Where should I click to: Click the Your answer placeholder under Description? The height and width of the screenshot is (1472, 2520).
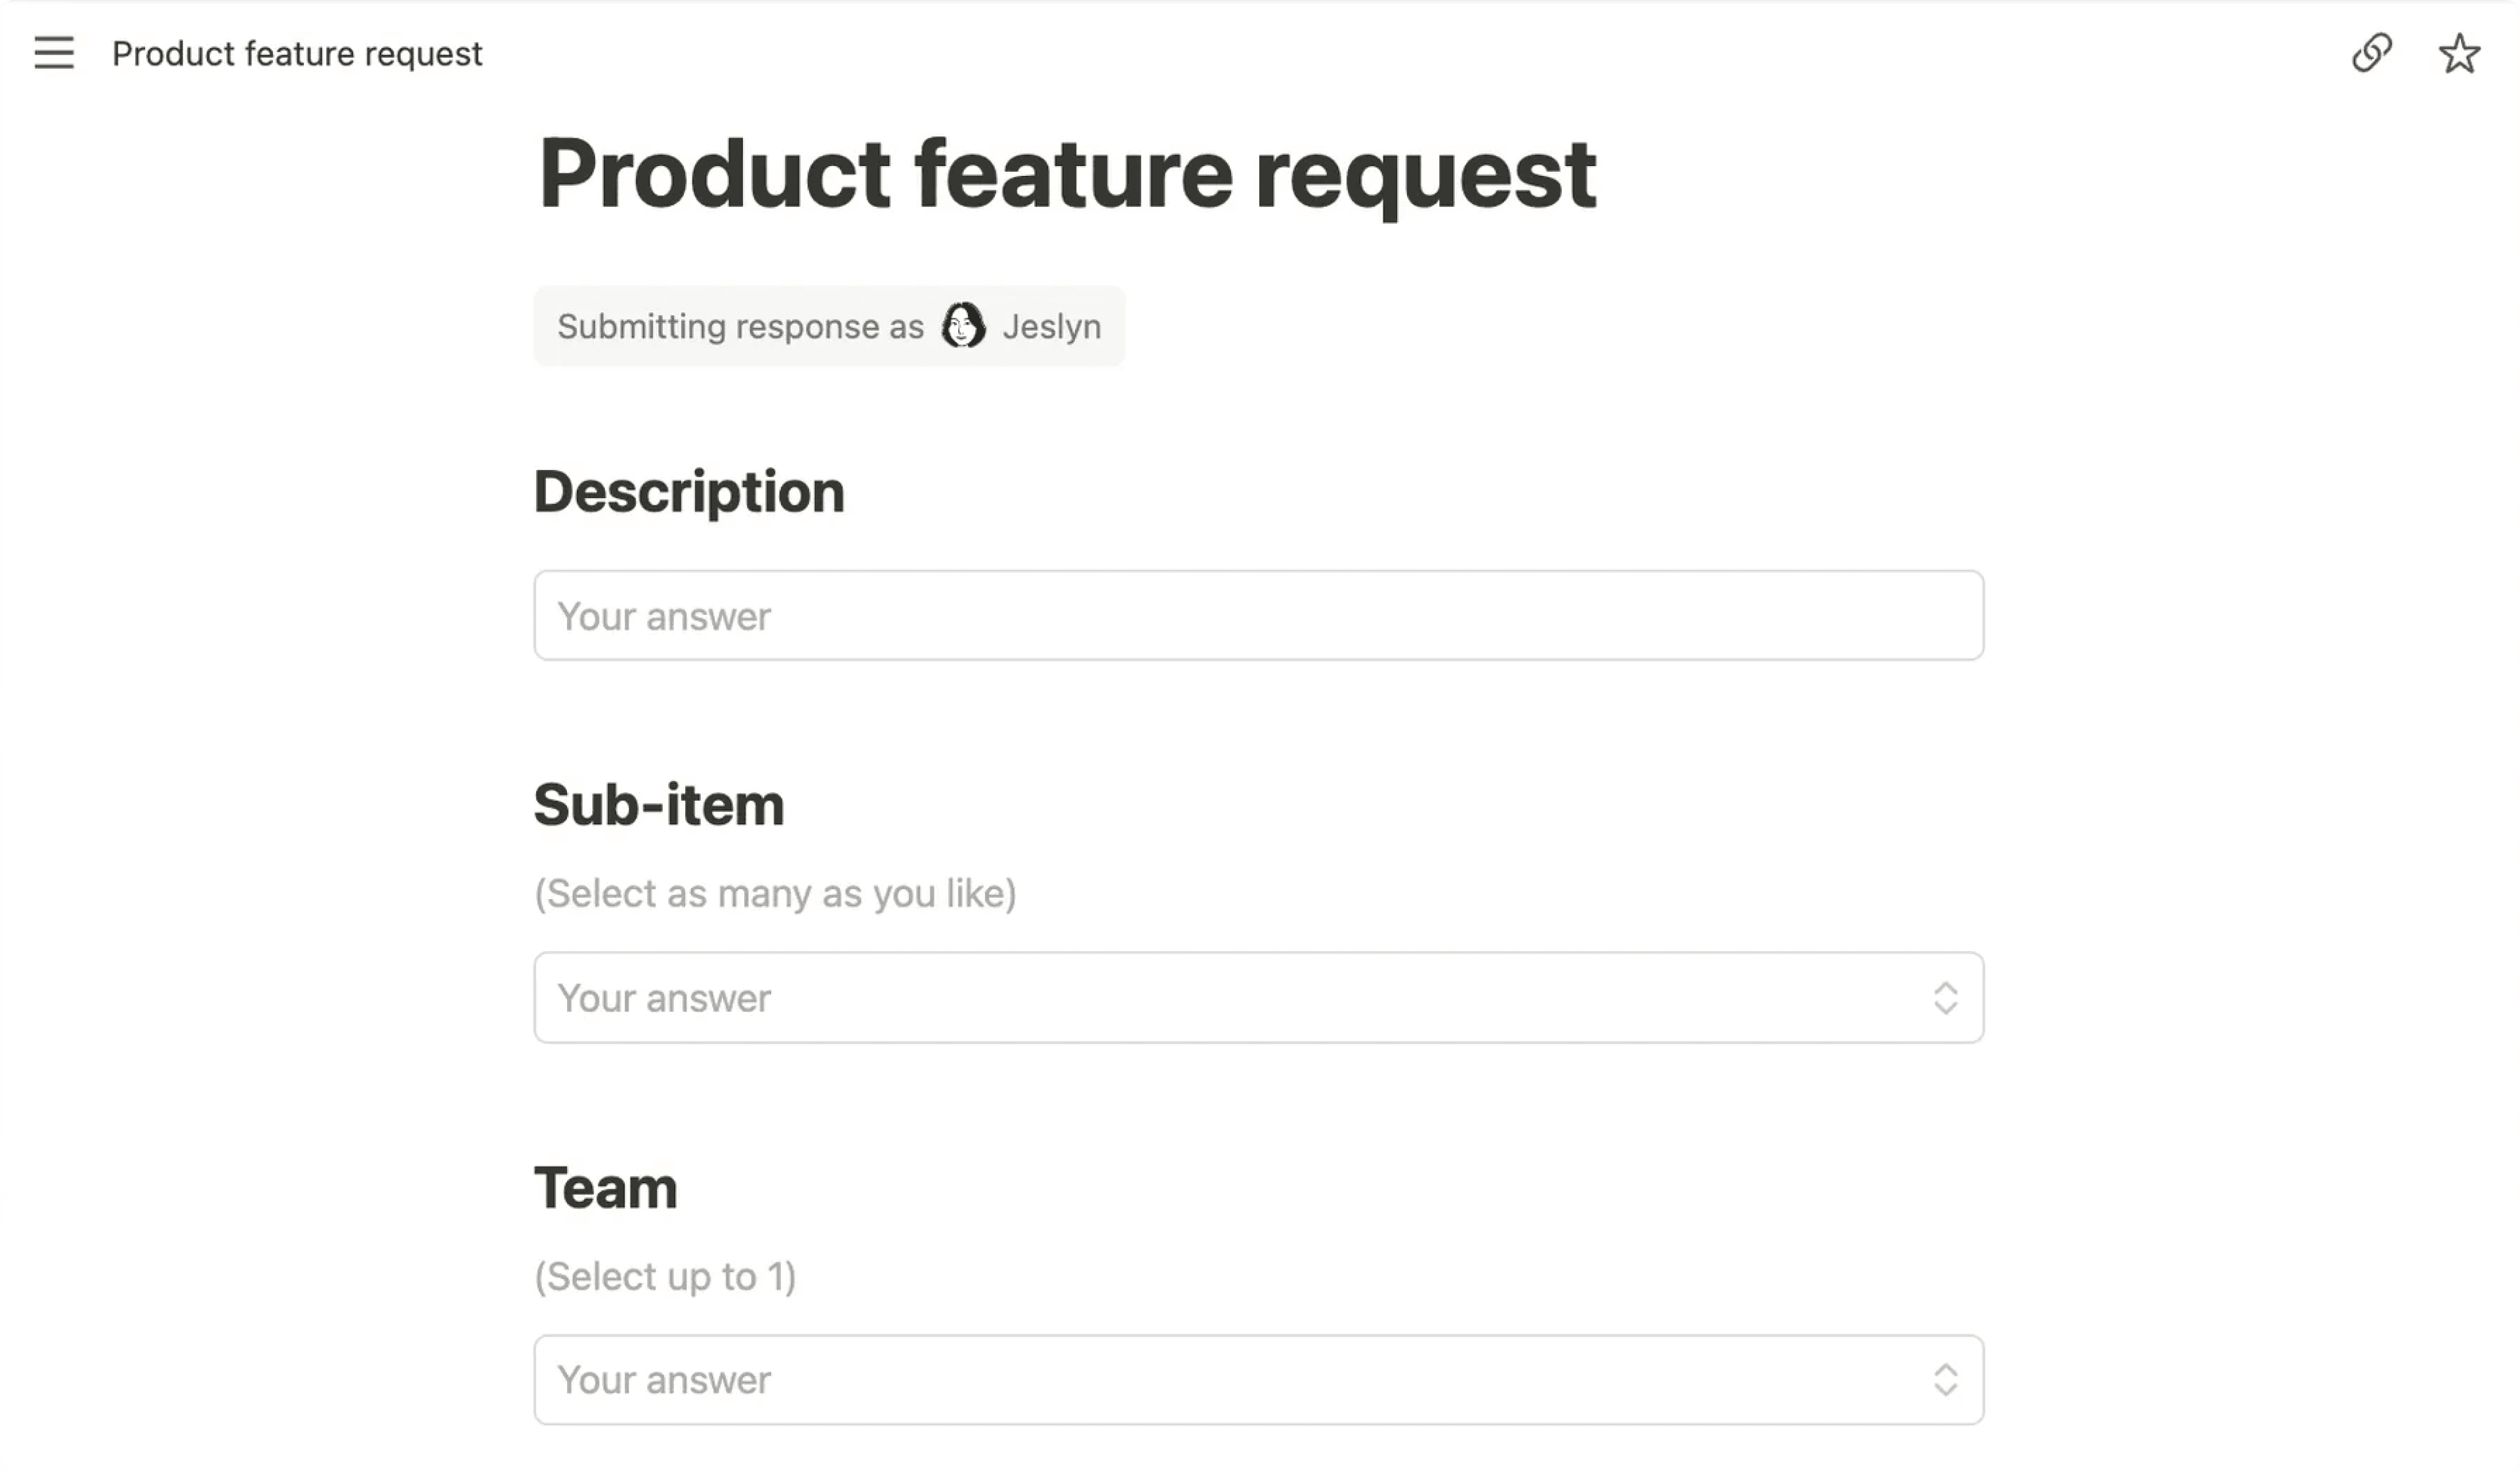point(664,617)
